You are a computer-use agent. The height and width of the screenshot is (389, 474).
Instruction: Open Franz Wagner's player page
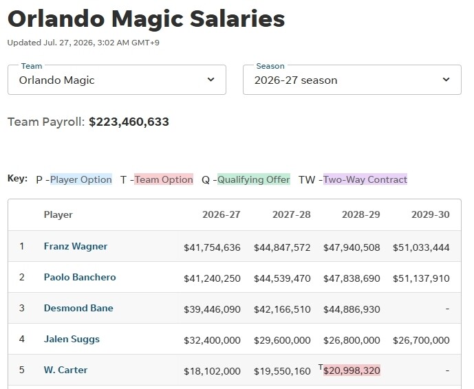76,246
